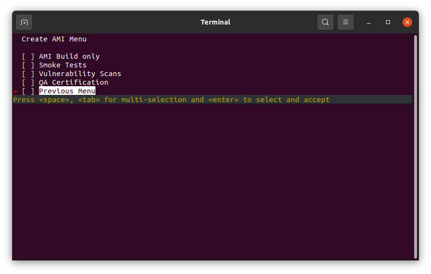431x274 pixels.
Task: Toggle the Previous Menu checkbox
Action: [x=28, y=91]
